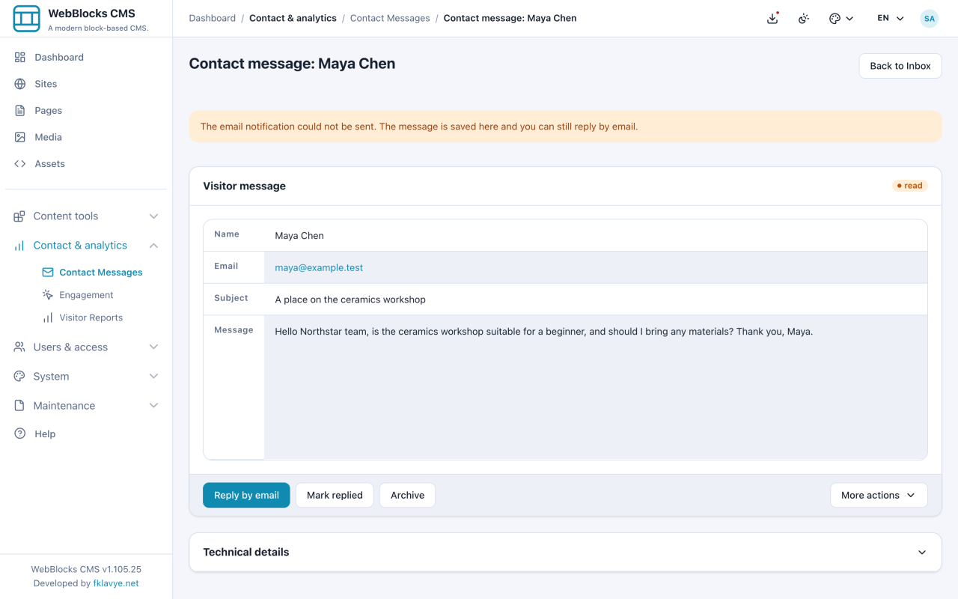Click the Contact Messages breadcrumb link
The image size is (958, 599).
pyautogui.click(x=390, y=18)
